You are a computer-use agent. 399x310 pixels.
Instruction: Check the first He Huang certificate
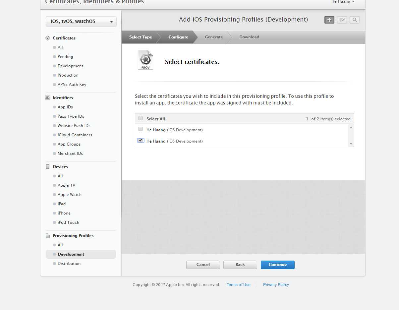(x=141, y=129)
